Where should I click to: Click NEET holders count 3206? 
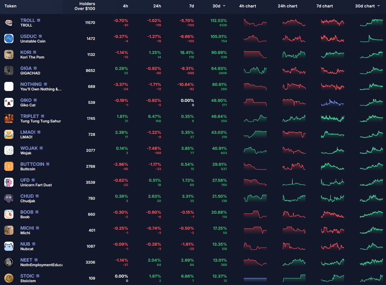(90, 262)
